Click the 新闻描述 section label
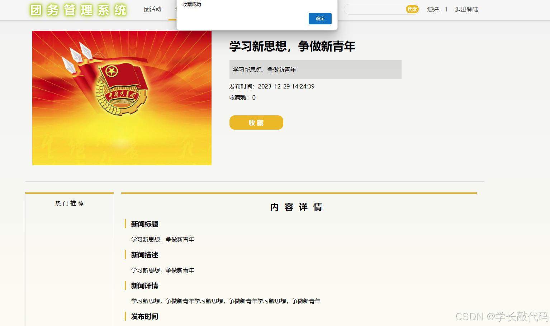The height and width of the screenshot is (326, 550). click(x=145, y=255)
